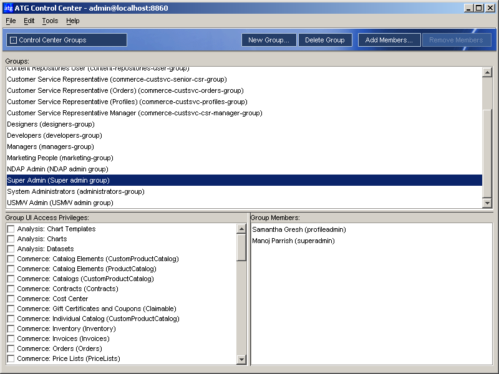
Task: Enable Commerce: Catalog Elements (ProductCatalog) checkbox
Action: coord(11,269)
